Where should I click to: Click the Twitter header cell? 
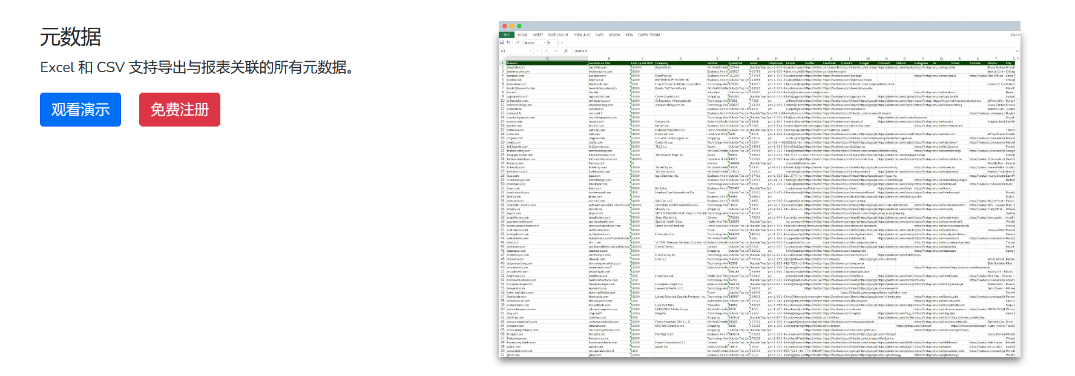pos(813,63)
